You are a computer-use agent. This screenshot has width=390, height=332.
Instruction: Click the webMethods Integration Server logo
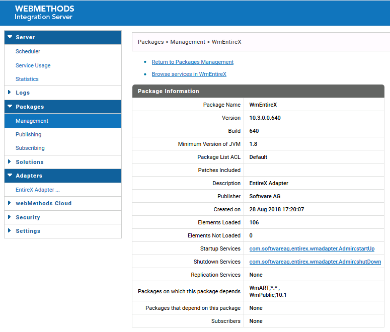[x=44, y=13]
